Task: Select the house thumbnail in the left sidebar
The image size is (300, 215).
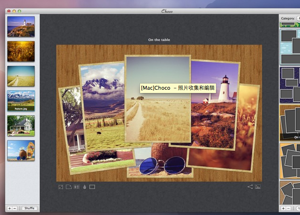Action: pyautogui.click(x=21, y=125)
